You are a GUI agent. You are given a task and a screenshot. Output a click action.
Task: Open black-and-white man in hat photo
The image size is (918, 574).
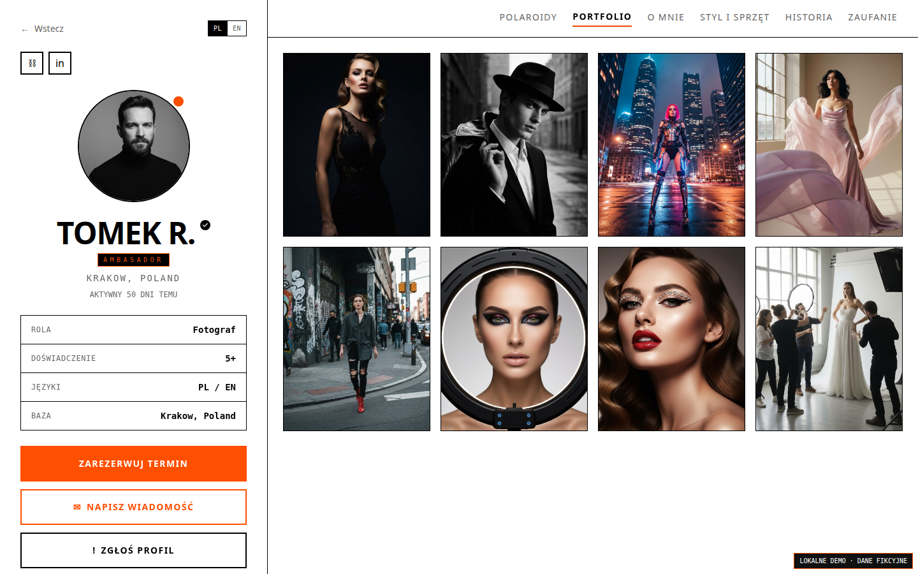514,145
